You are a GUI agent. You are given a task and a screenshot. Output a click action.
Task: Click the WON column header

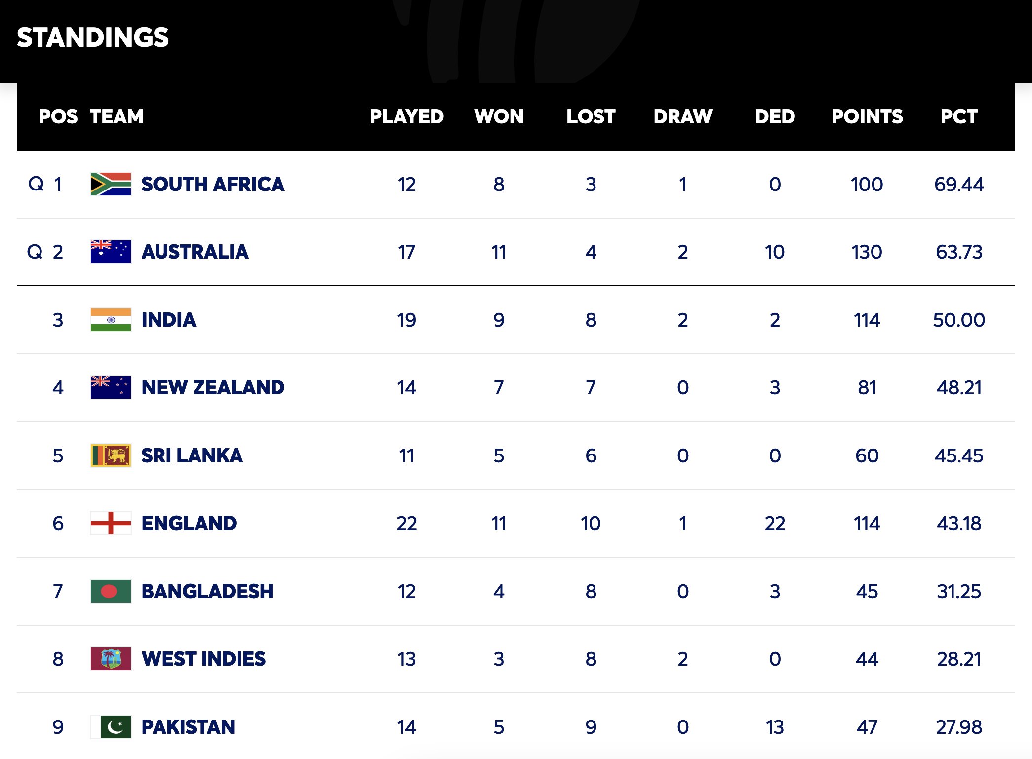click(x=499, y=116)
